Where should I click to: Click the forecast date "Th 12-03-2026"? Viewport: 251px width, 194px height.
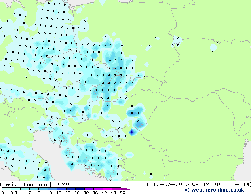click(166, 184)
